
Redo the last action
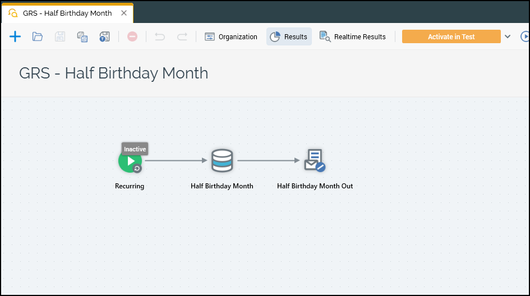tap(182, 37)
